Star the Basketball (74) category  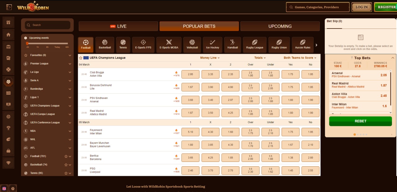point(66,165)
